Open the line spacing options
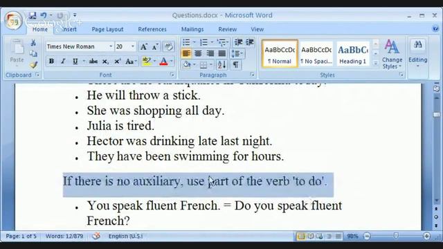Screen dimensions: 443x249 [x=237, y=53]
